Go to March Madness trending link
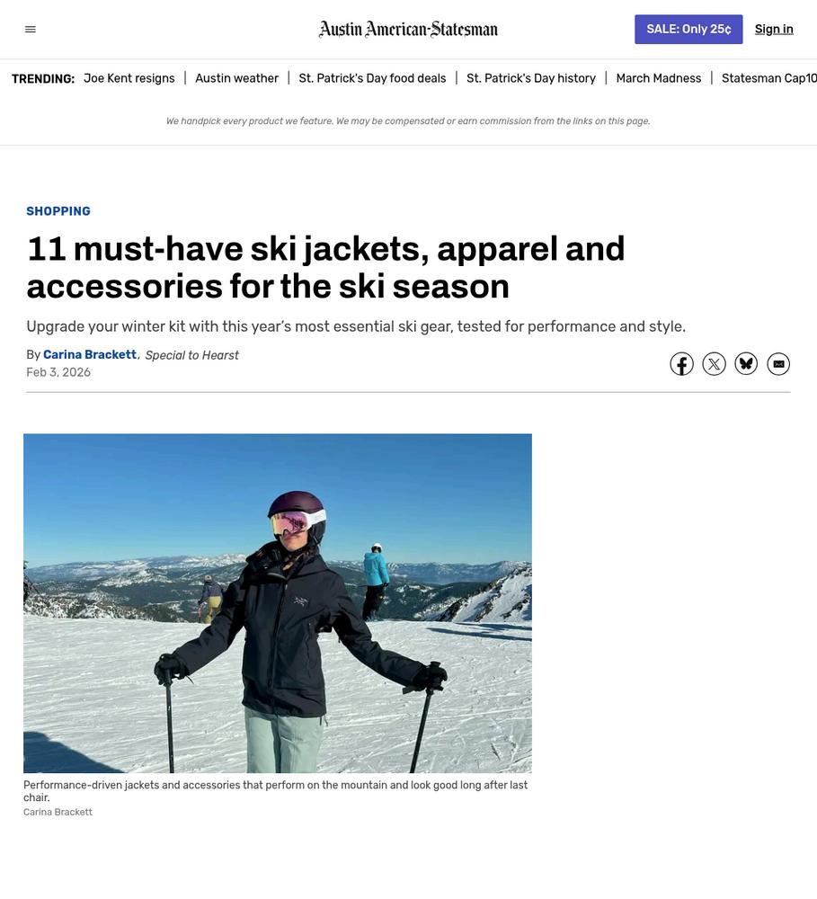The height and width of the screenshot is (899, 817). coord(659,78)
